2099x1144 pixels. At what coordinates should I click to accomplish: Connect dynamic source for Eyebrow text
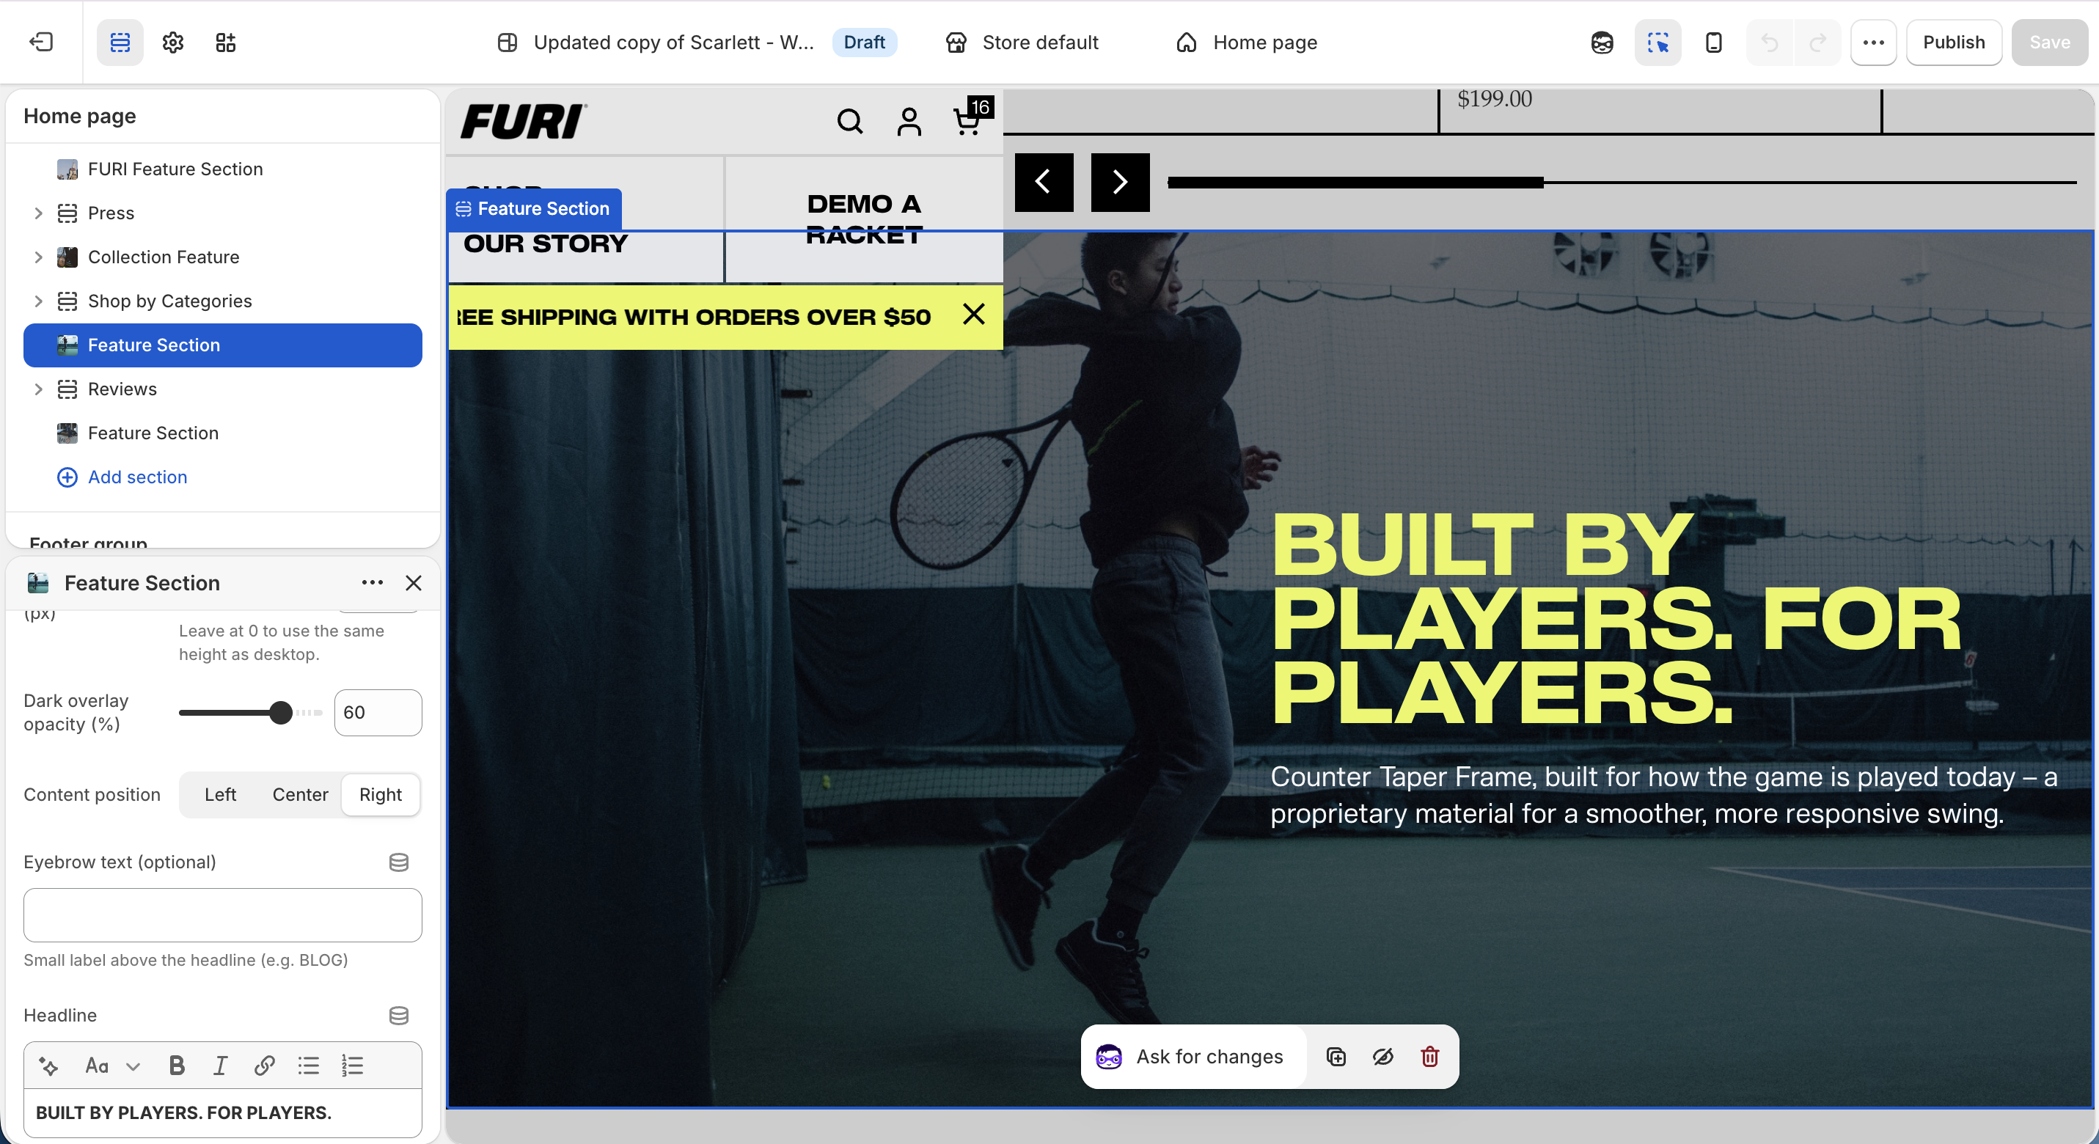[398, 862]
